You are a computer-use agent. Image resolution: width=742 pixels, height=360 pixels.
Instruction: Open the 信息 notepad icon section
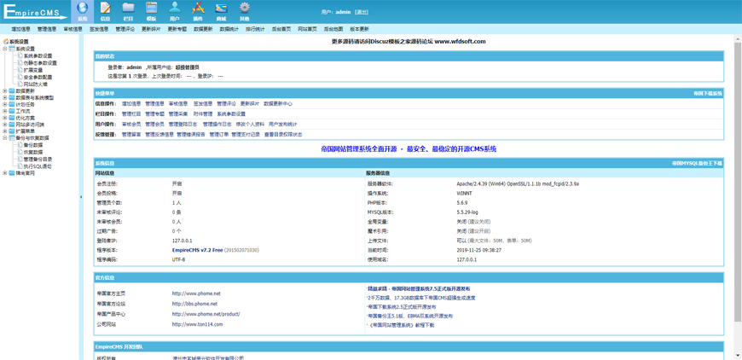(105, 11)
